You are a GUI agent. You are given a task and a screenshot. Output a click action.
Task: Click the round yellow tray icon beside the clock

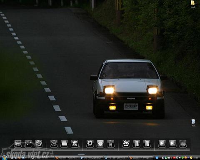[191, 157]
